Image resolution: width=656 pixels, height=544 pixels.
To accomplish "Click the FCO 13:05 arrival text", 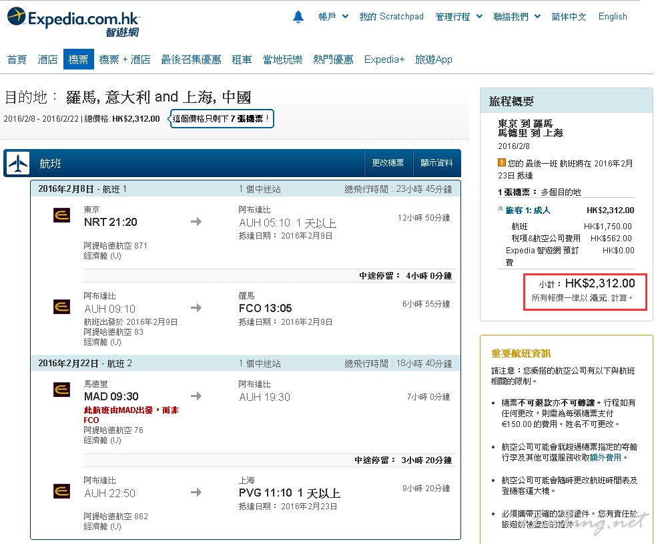I will point(265,309).
